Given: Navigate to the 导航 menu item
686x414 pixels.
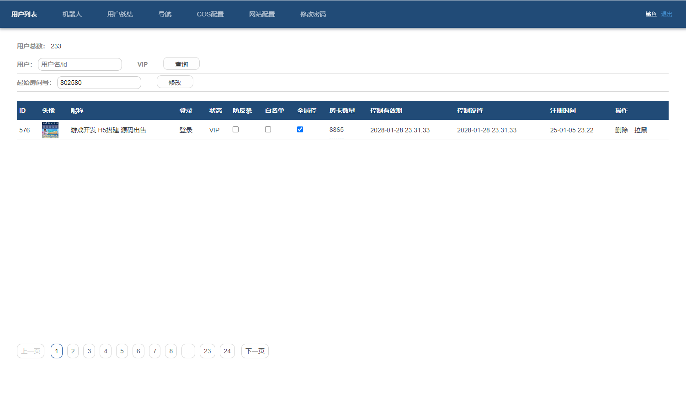Looking at the screenshot, I should (165, 14).
